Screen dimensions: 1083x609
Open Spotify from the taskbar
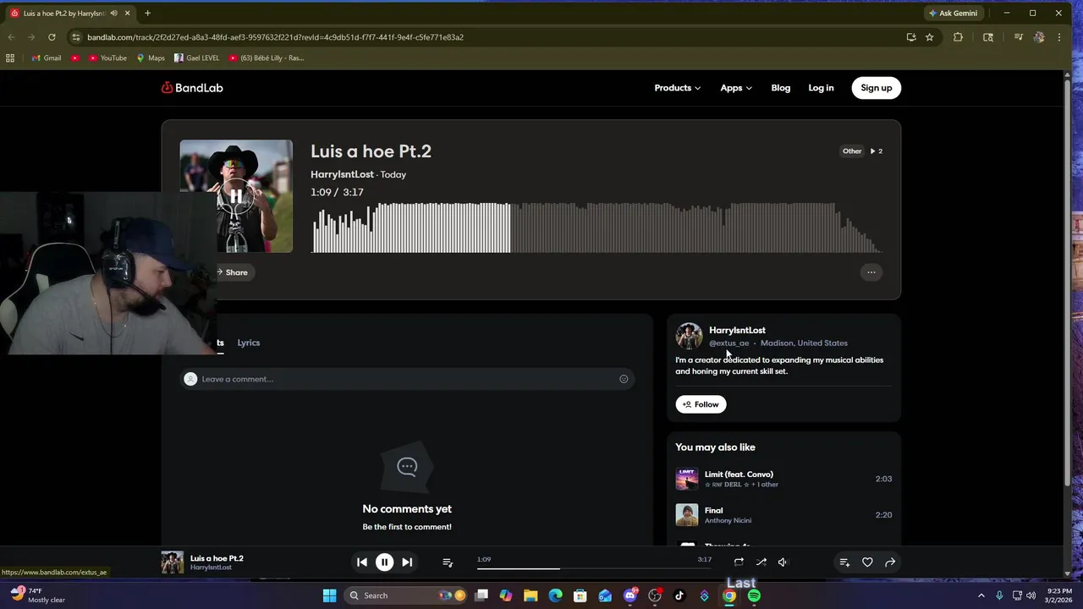754,595
